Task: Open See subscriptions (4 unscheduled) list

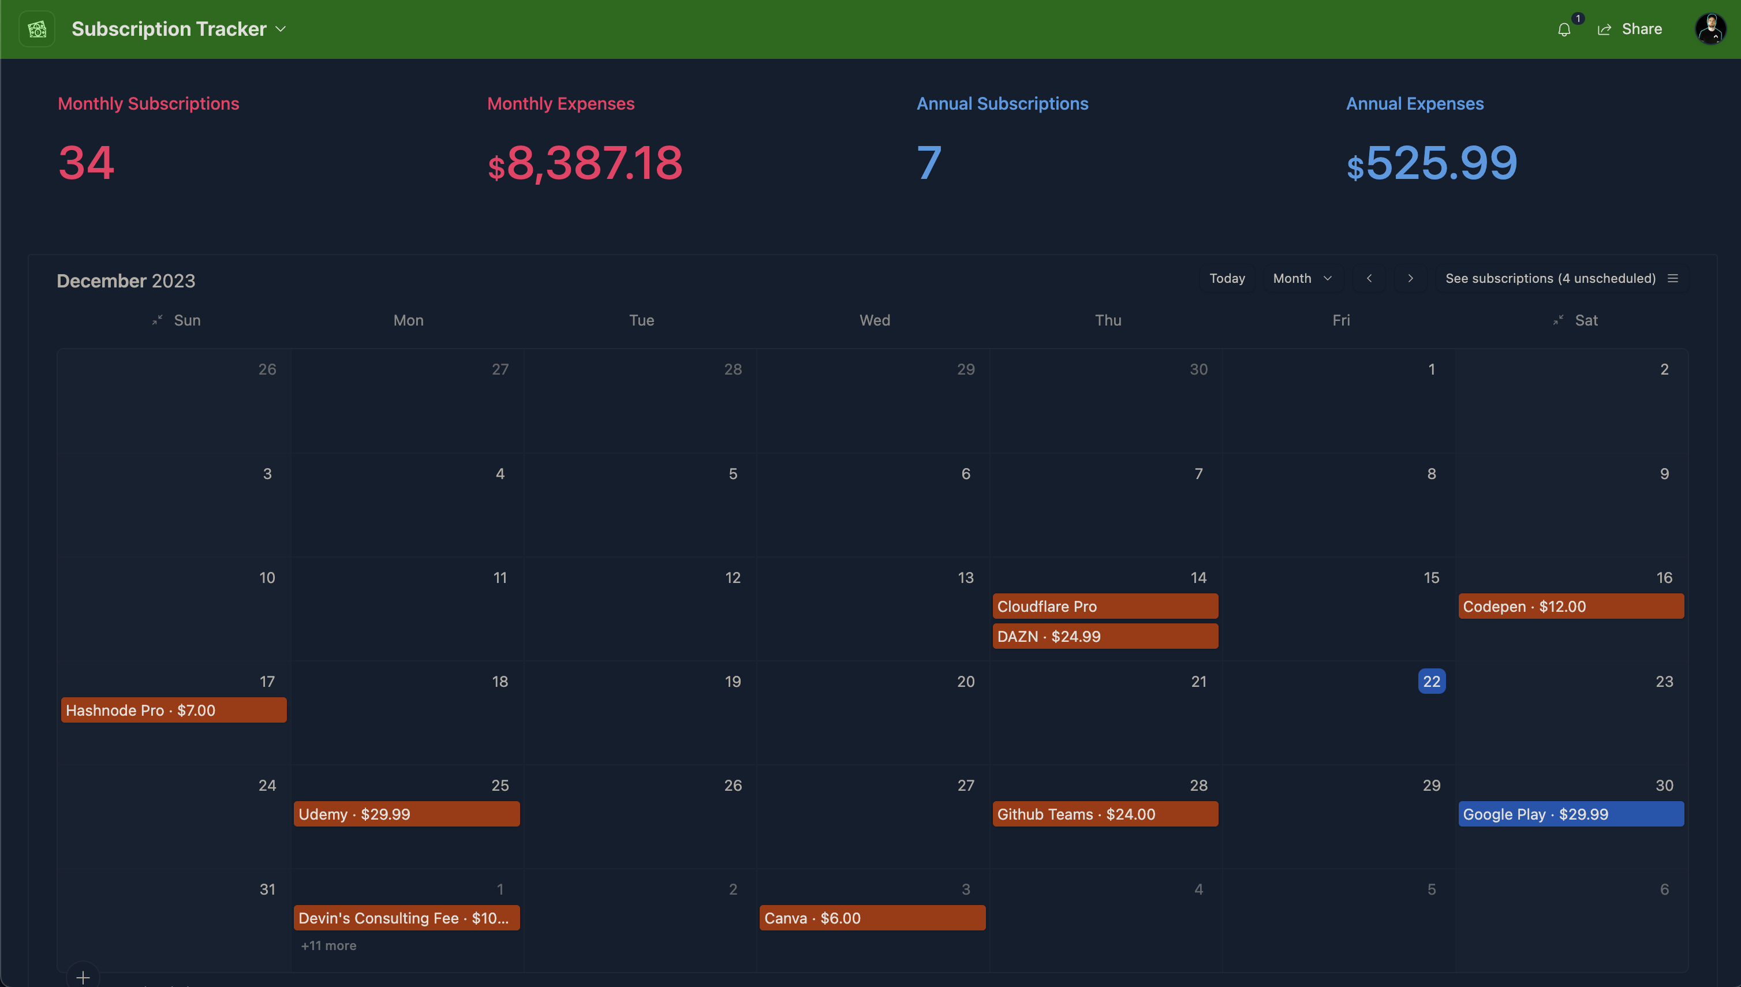Action: 1561,279
